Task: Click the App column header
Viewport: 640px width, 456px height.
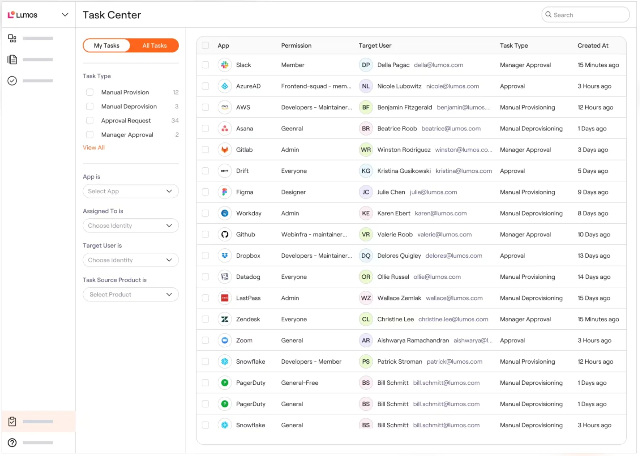Action: 223,46
